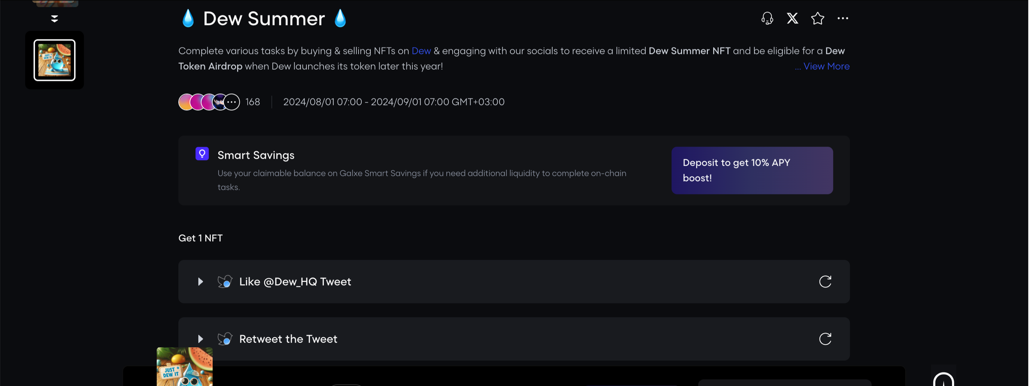Click the Twitter bird icon beside Retweet task

[x=225, y=339]
